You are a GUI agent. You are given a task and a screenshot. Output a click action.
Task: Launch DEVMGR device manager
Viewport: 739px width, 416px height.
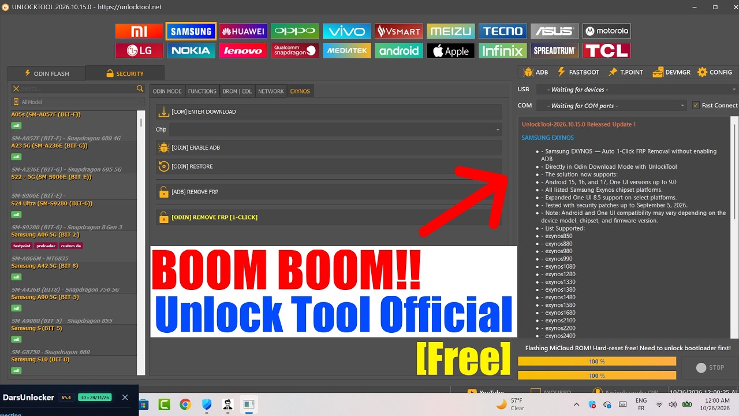671,72
